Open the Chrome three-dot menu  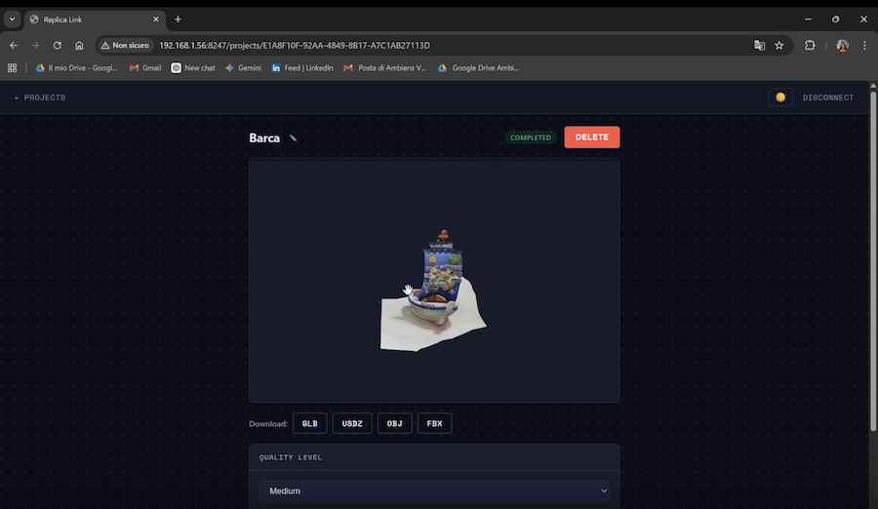pyautogui.click(x=864, y=46)
